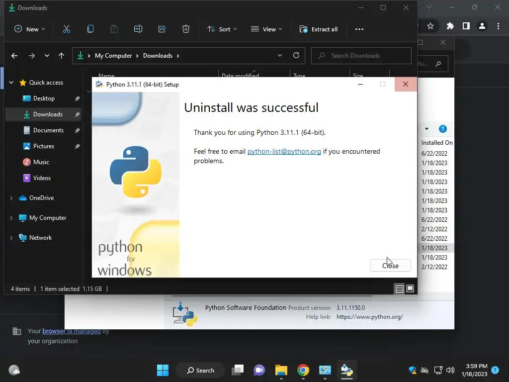Unpin Documents using its pin icon
The image size is (509, 382).
tap(77, 130)
